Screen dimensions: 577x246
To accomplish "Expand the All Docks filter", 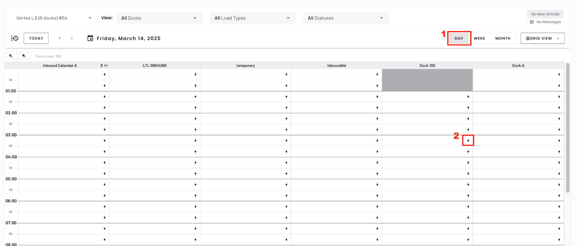I will point(159,18).
